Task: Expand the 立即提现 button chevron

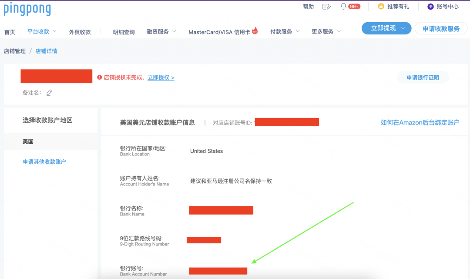Action: (x=403, y=28)
